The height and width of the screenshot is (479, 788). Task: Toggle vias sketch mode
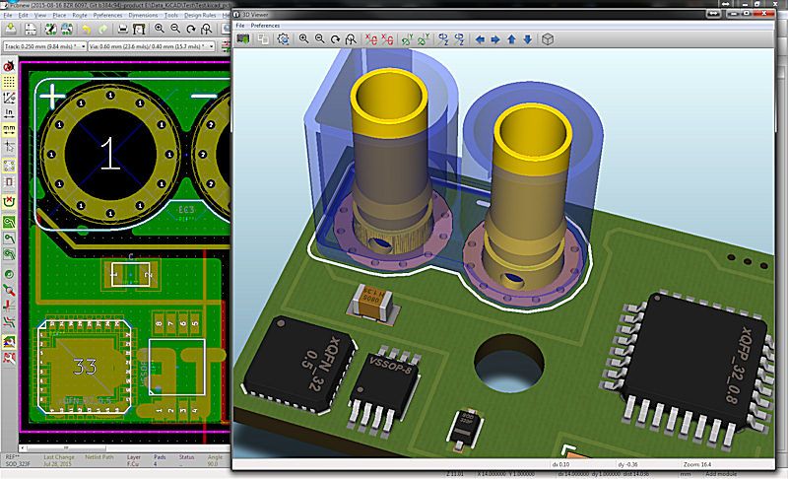pyautogui.click(x=9, y=274)
